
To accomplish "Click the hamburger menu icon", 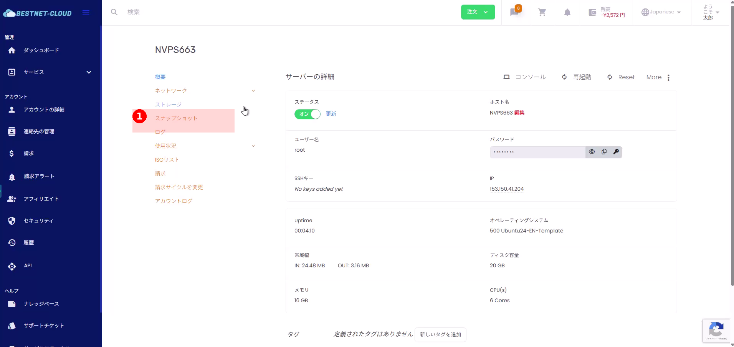I will pos(86,13).
